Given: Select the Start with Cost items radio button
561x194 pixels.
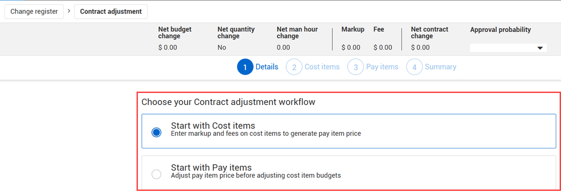Looking at the screenshot, I should pos(156,132).
